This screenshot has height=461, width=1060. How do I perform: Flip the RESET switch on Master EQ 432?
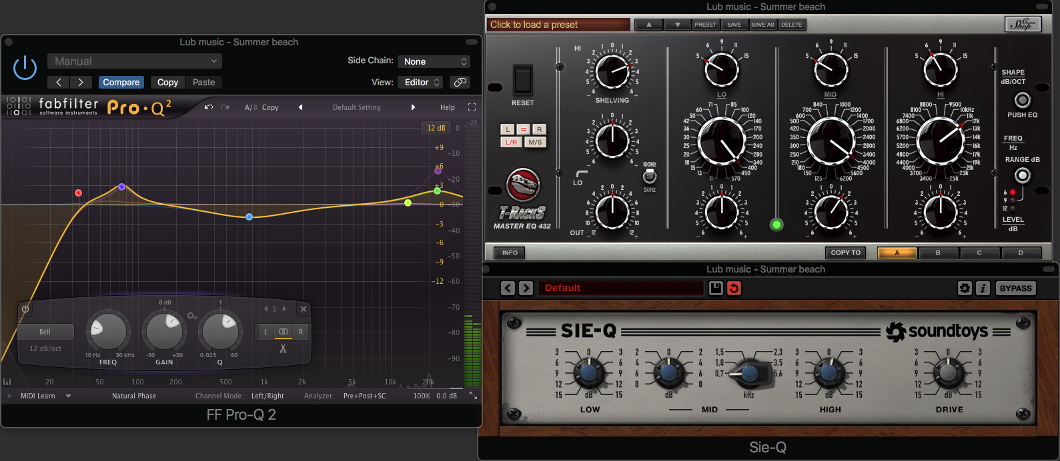pos(522,79)
